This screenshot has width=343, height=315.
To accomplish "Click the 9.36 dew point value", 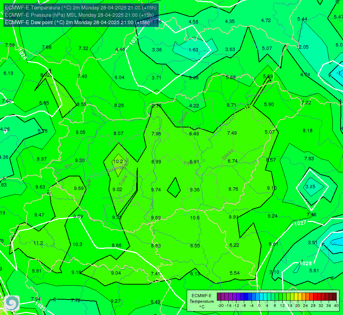I will tap(195, 189).
